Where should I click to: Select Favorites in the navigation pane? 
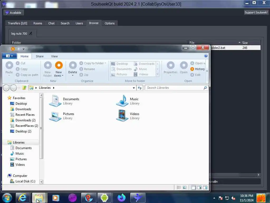[x=17, y=98]
